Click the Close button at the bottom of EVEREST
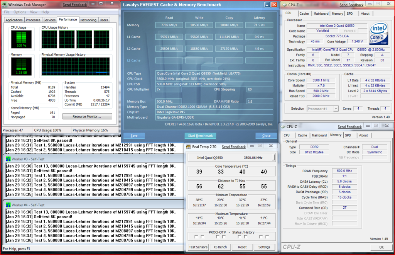This screenshot has width=395, height=255. tap(266, 136)
